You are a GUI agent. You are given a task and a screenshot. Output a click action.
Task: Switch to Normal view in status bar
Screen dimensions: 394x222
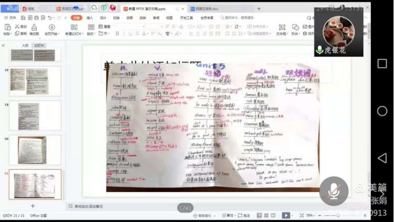(259, 215)
